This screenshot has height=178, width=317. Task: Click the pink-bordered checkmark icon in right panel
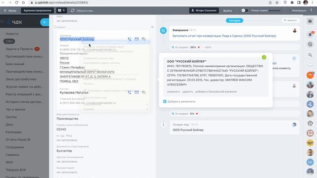click(310, 133)
